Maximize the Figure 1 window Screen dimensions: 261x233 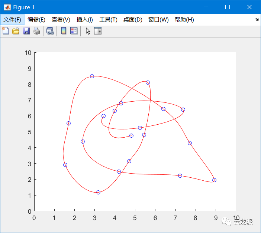(x=228, y=7)
